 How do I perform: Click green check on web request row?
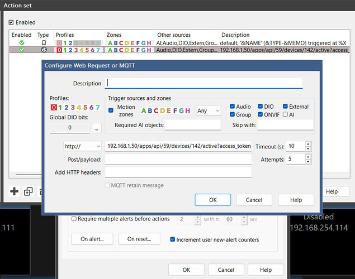tap(22, 50)
